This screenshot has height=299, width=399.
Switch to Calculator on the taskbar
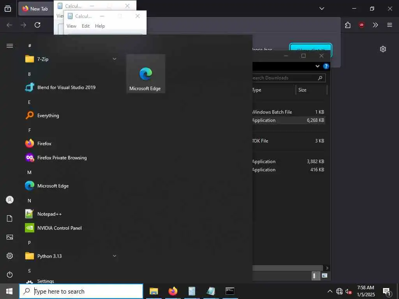coord(192,291)
